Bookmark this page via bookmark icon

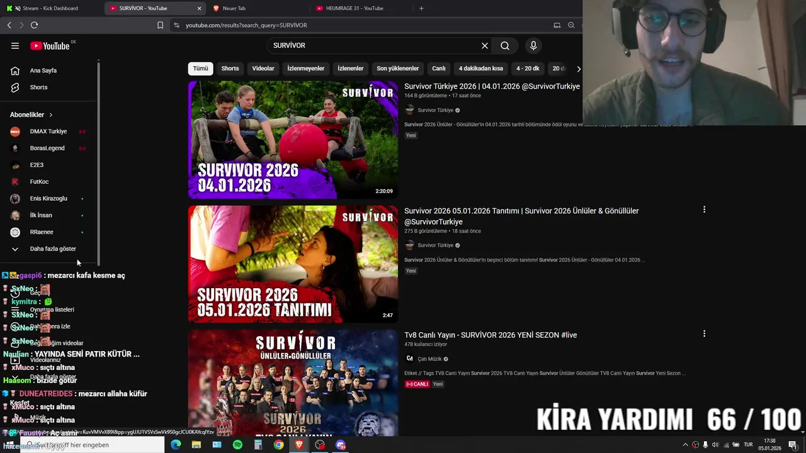click(160, 25)
